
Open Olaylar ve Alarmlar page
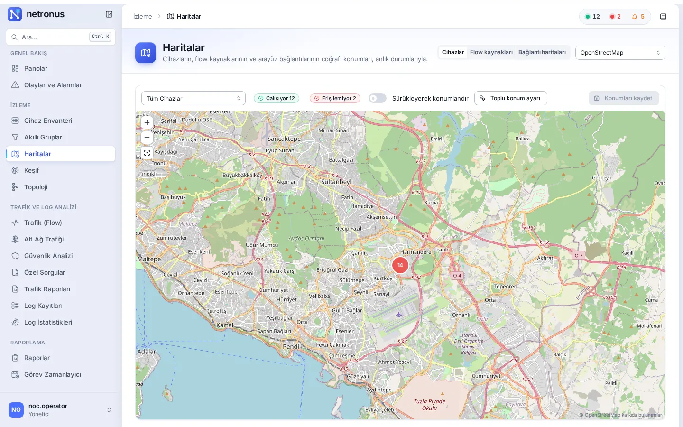(x=61, y=85)
